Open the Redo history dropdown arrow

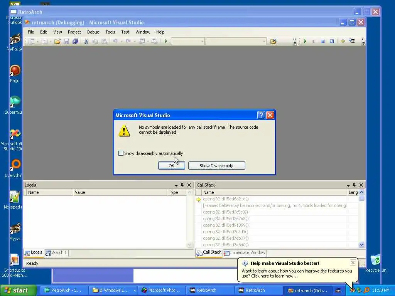click(135, 41)
